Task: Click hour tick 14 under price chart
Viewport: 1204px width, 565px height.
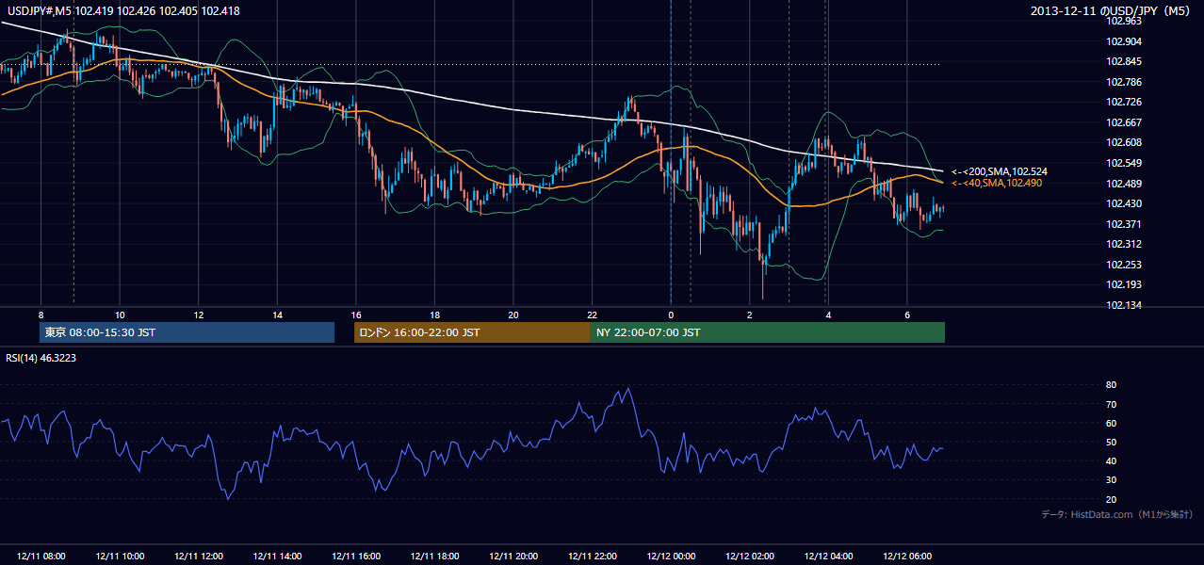Action: (277, 315)
